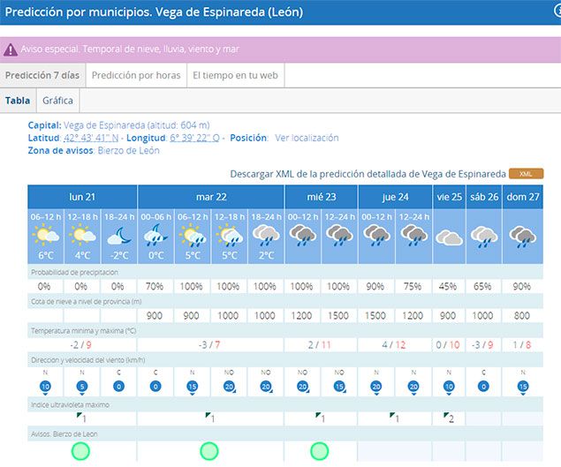The width and height of the screenshot is (561, 467).
Task: Click the cloudy icon for vie 25
Action: tap(449, 237)
